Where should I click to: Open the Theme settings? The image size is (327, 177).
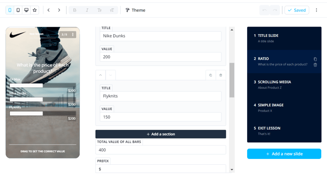135,10
